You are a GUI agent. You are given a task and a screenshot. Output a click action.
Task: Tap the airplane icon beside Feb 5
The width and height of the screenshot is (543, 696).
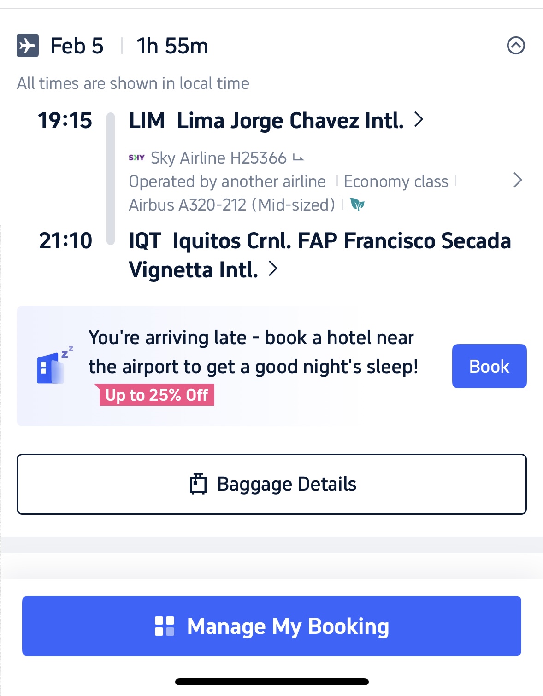coord(28,46)
